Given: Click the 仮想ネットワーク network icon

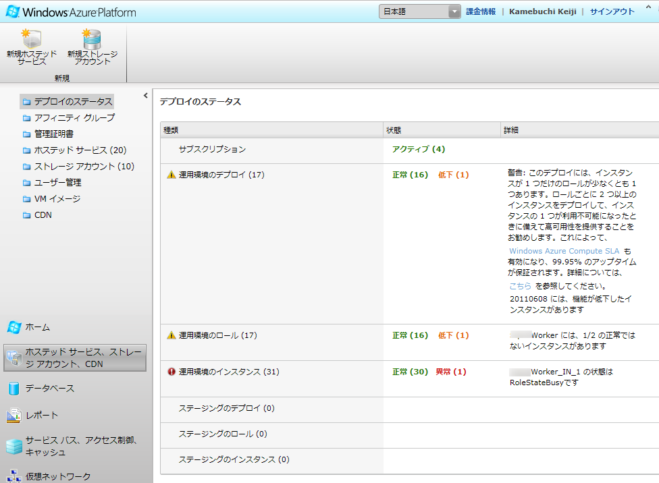Looking at the screenshot, I should coord(14,477).
